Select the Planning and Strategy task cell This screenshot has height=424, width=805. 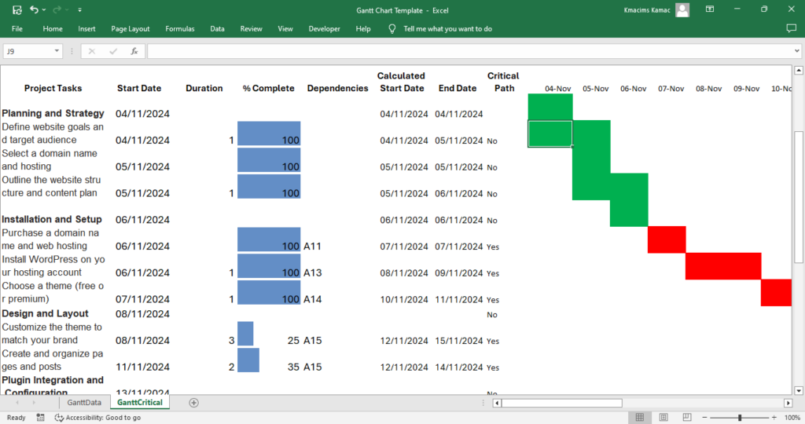click(x=53, y=113)
